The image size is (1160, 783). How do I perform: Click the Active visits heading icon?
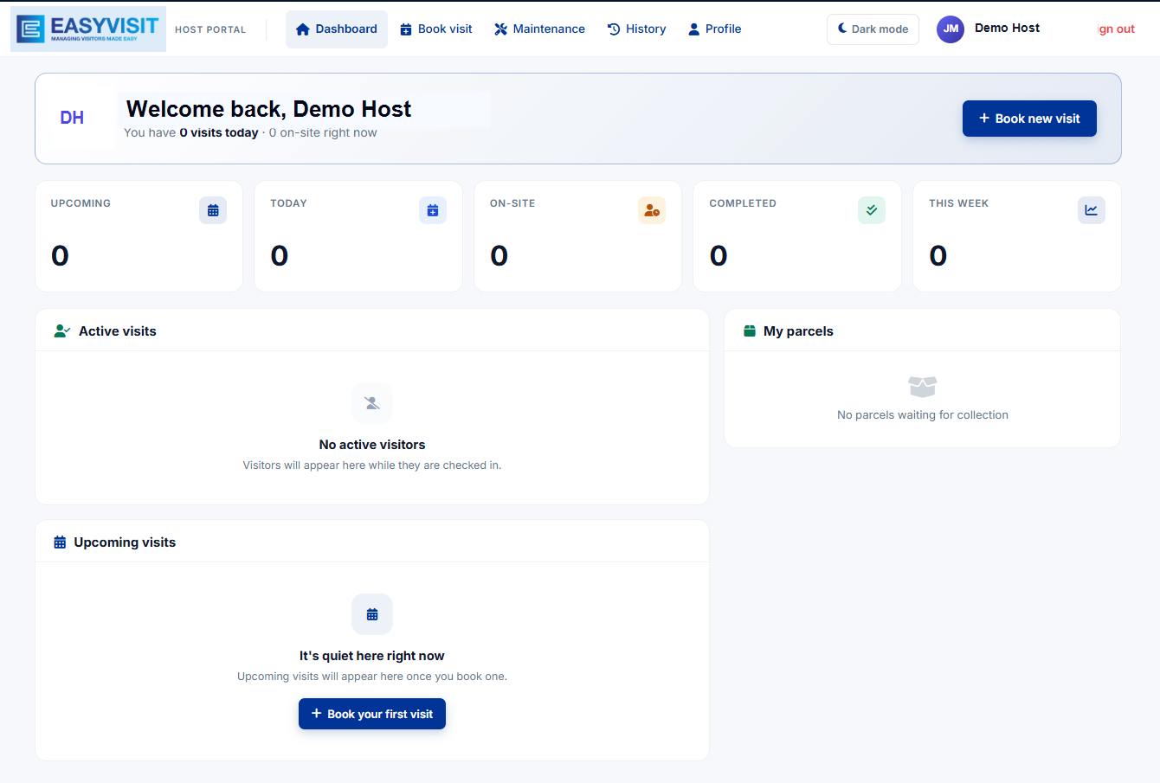click(61, 331)
